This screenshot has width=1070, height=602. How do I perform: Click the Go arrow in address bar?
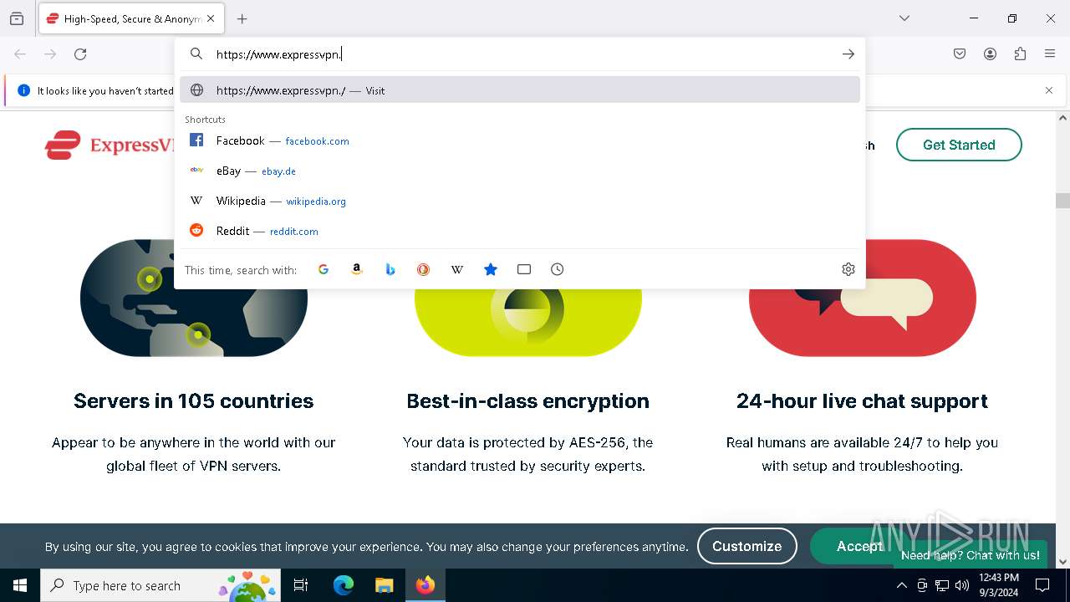[x=848, y=54]
